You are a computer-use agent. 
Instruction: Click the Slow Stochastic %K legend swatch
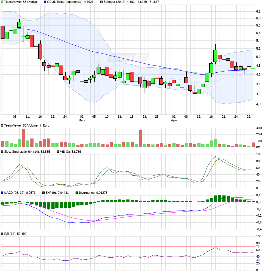(2, 152)
